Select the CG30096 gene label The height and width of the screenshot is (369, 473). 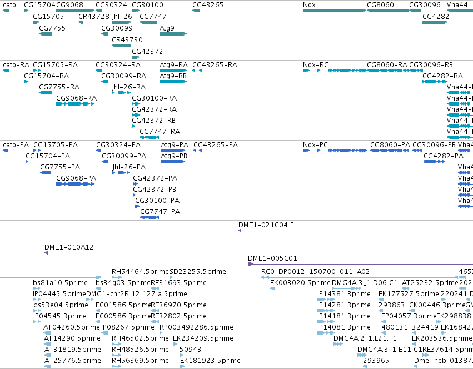(425, 5)
